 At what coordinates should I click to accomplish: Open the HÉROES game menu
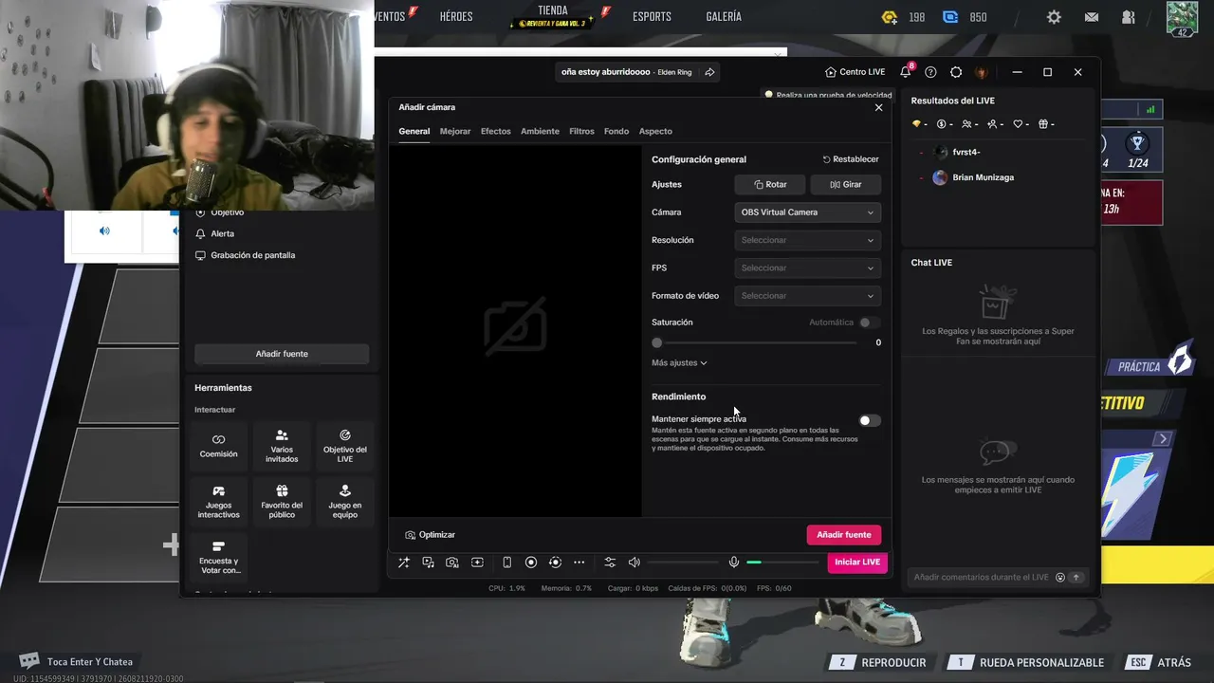pyautogui.click(x=456, y=17)
